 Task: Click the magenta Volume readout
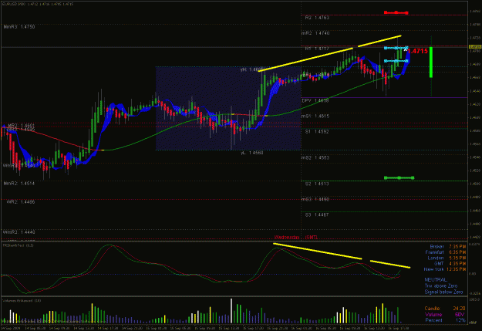[x=445, y=314]
